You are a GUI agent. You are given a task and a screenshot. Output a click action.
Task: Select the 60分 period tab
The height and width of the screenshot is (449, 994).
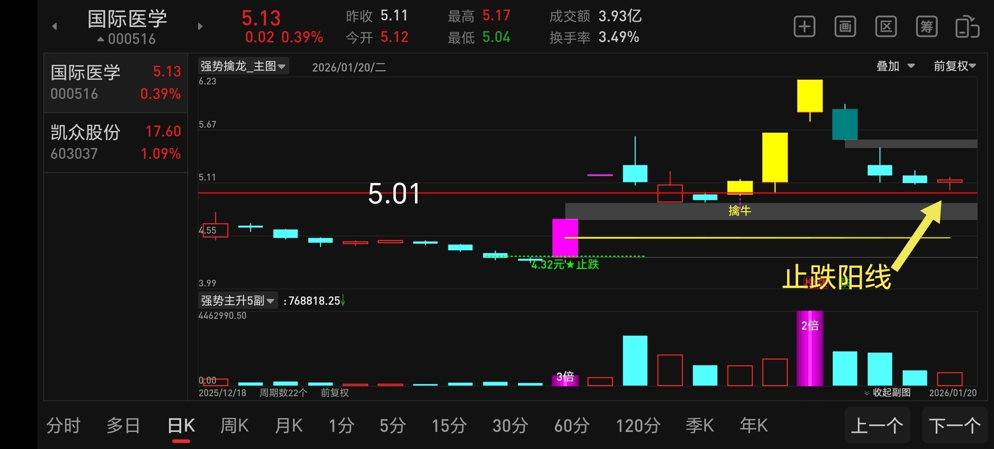(572, 426)
